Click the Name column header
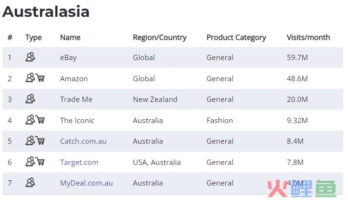348x200 pixels. coord(70,37)
